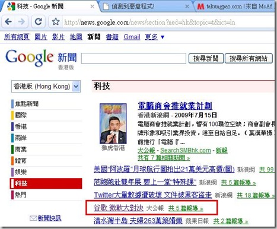Switch to the takungpao.com McAfee tab
The width and height of the screenshot is (277, 229).
[x=235, y=7]
